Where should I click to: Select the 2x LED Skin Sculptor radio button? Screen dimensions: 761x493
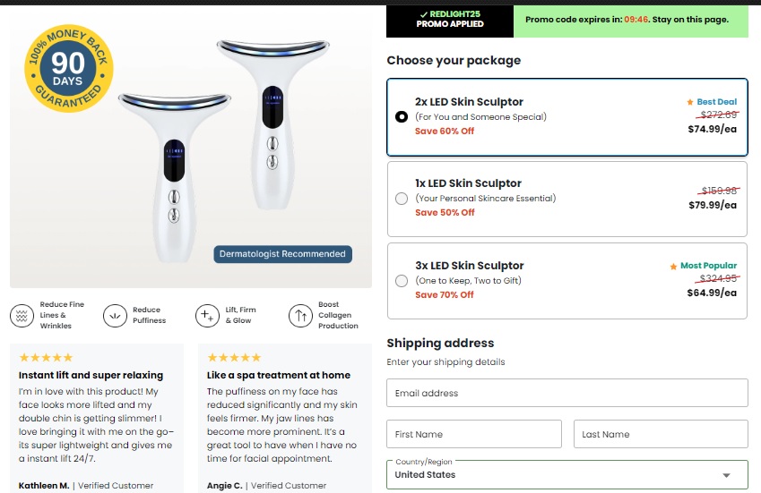pos(401,117)
